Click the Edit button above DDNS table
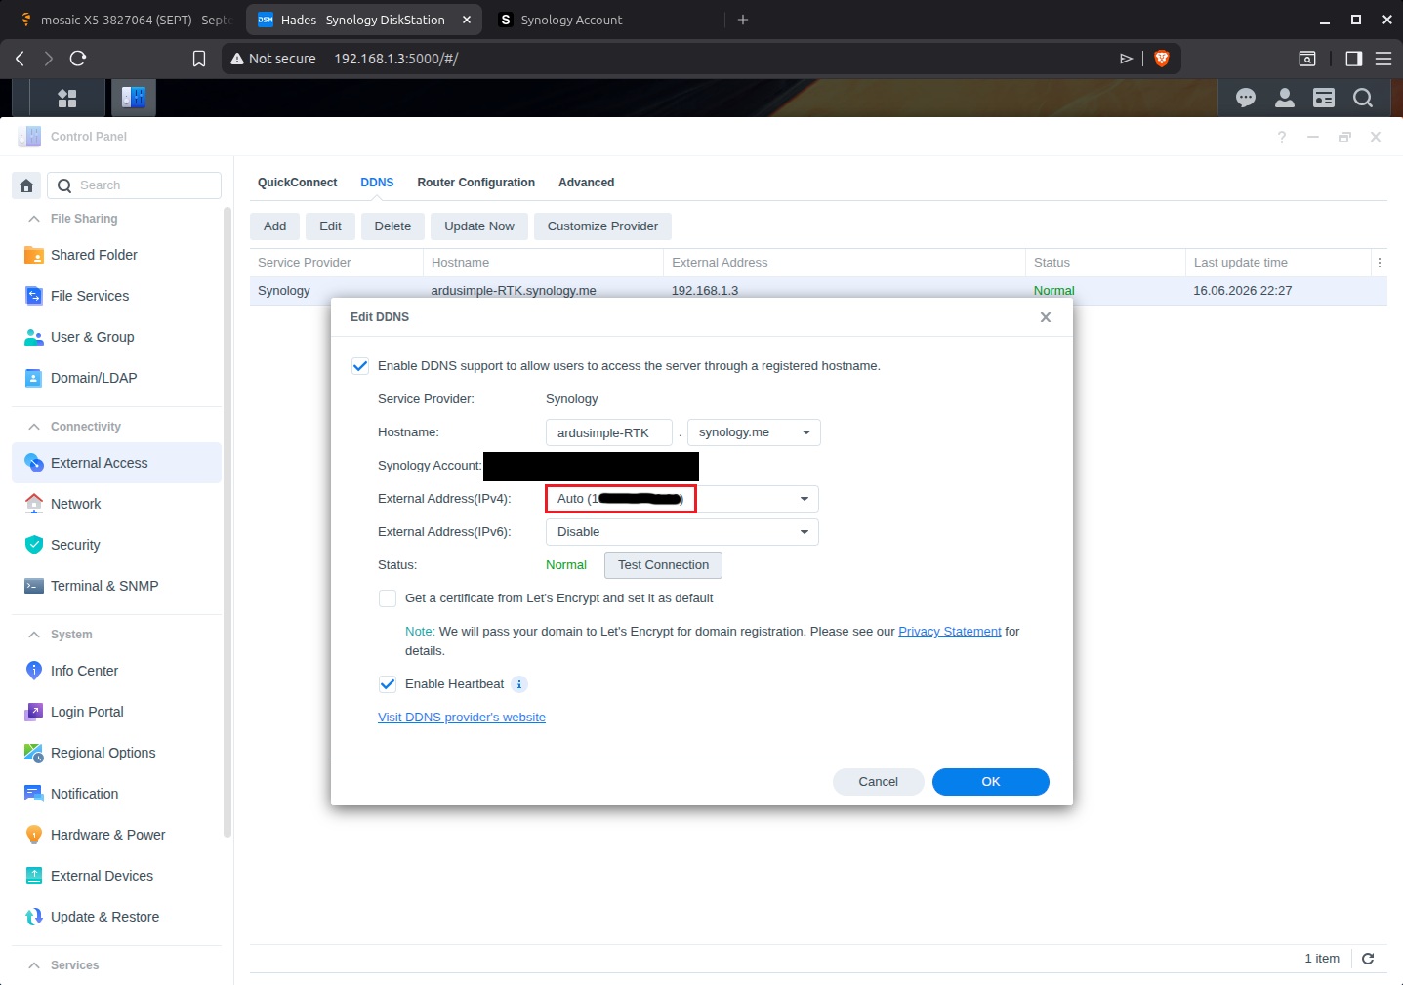 [x=330, y=226]
